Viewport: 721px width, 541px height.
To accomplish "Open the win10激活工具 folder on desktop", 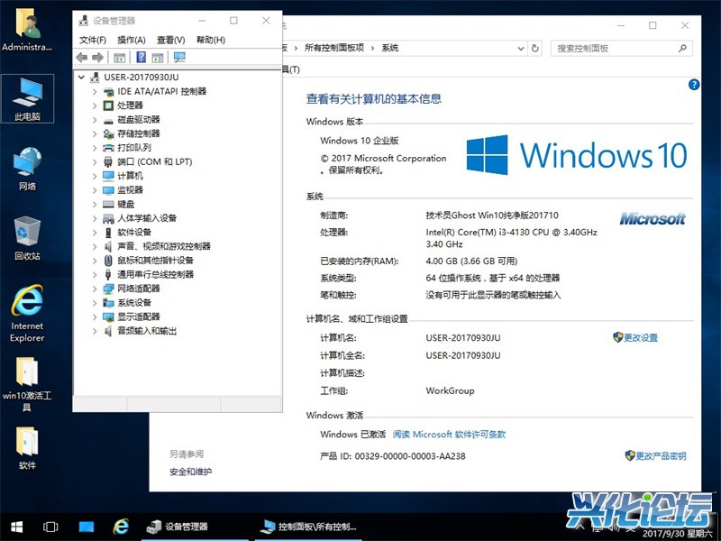I will pyautogui.click(x=28, y=384).
